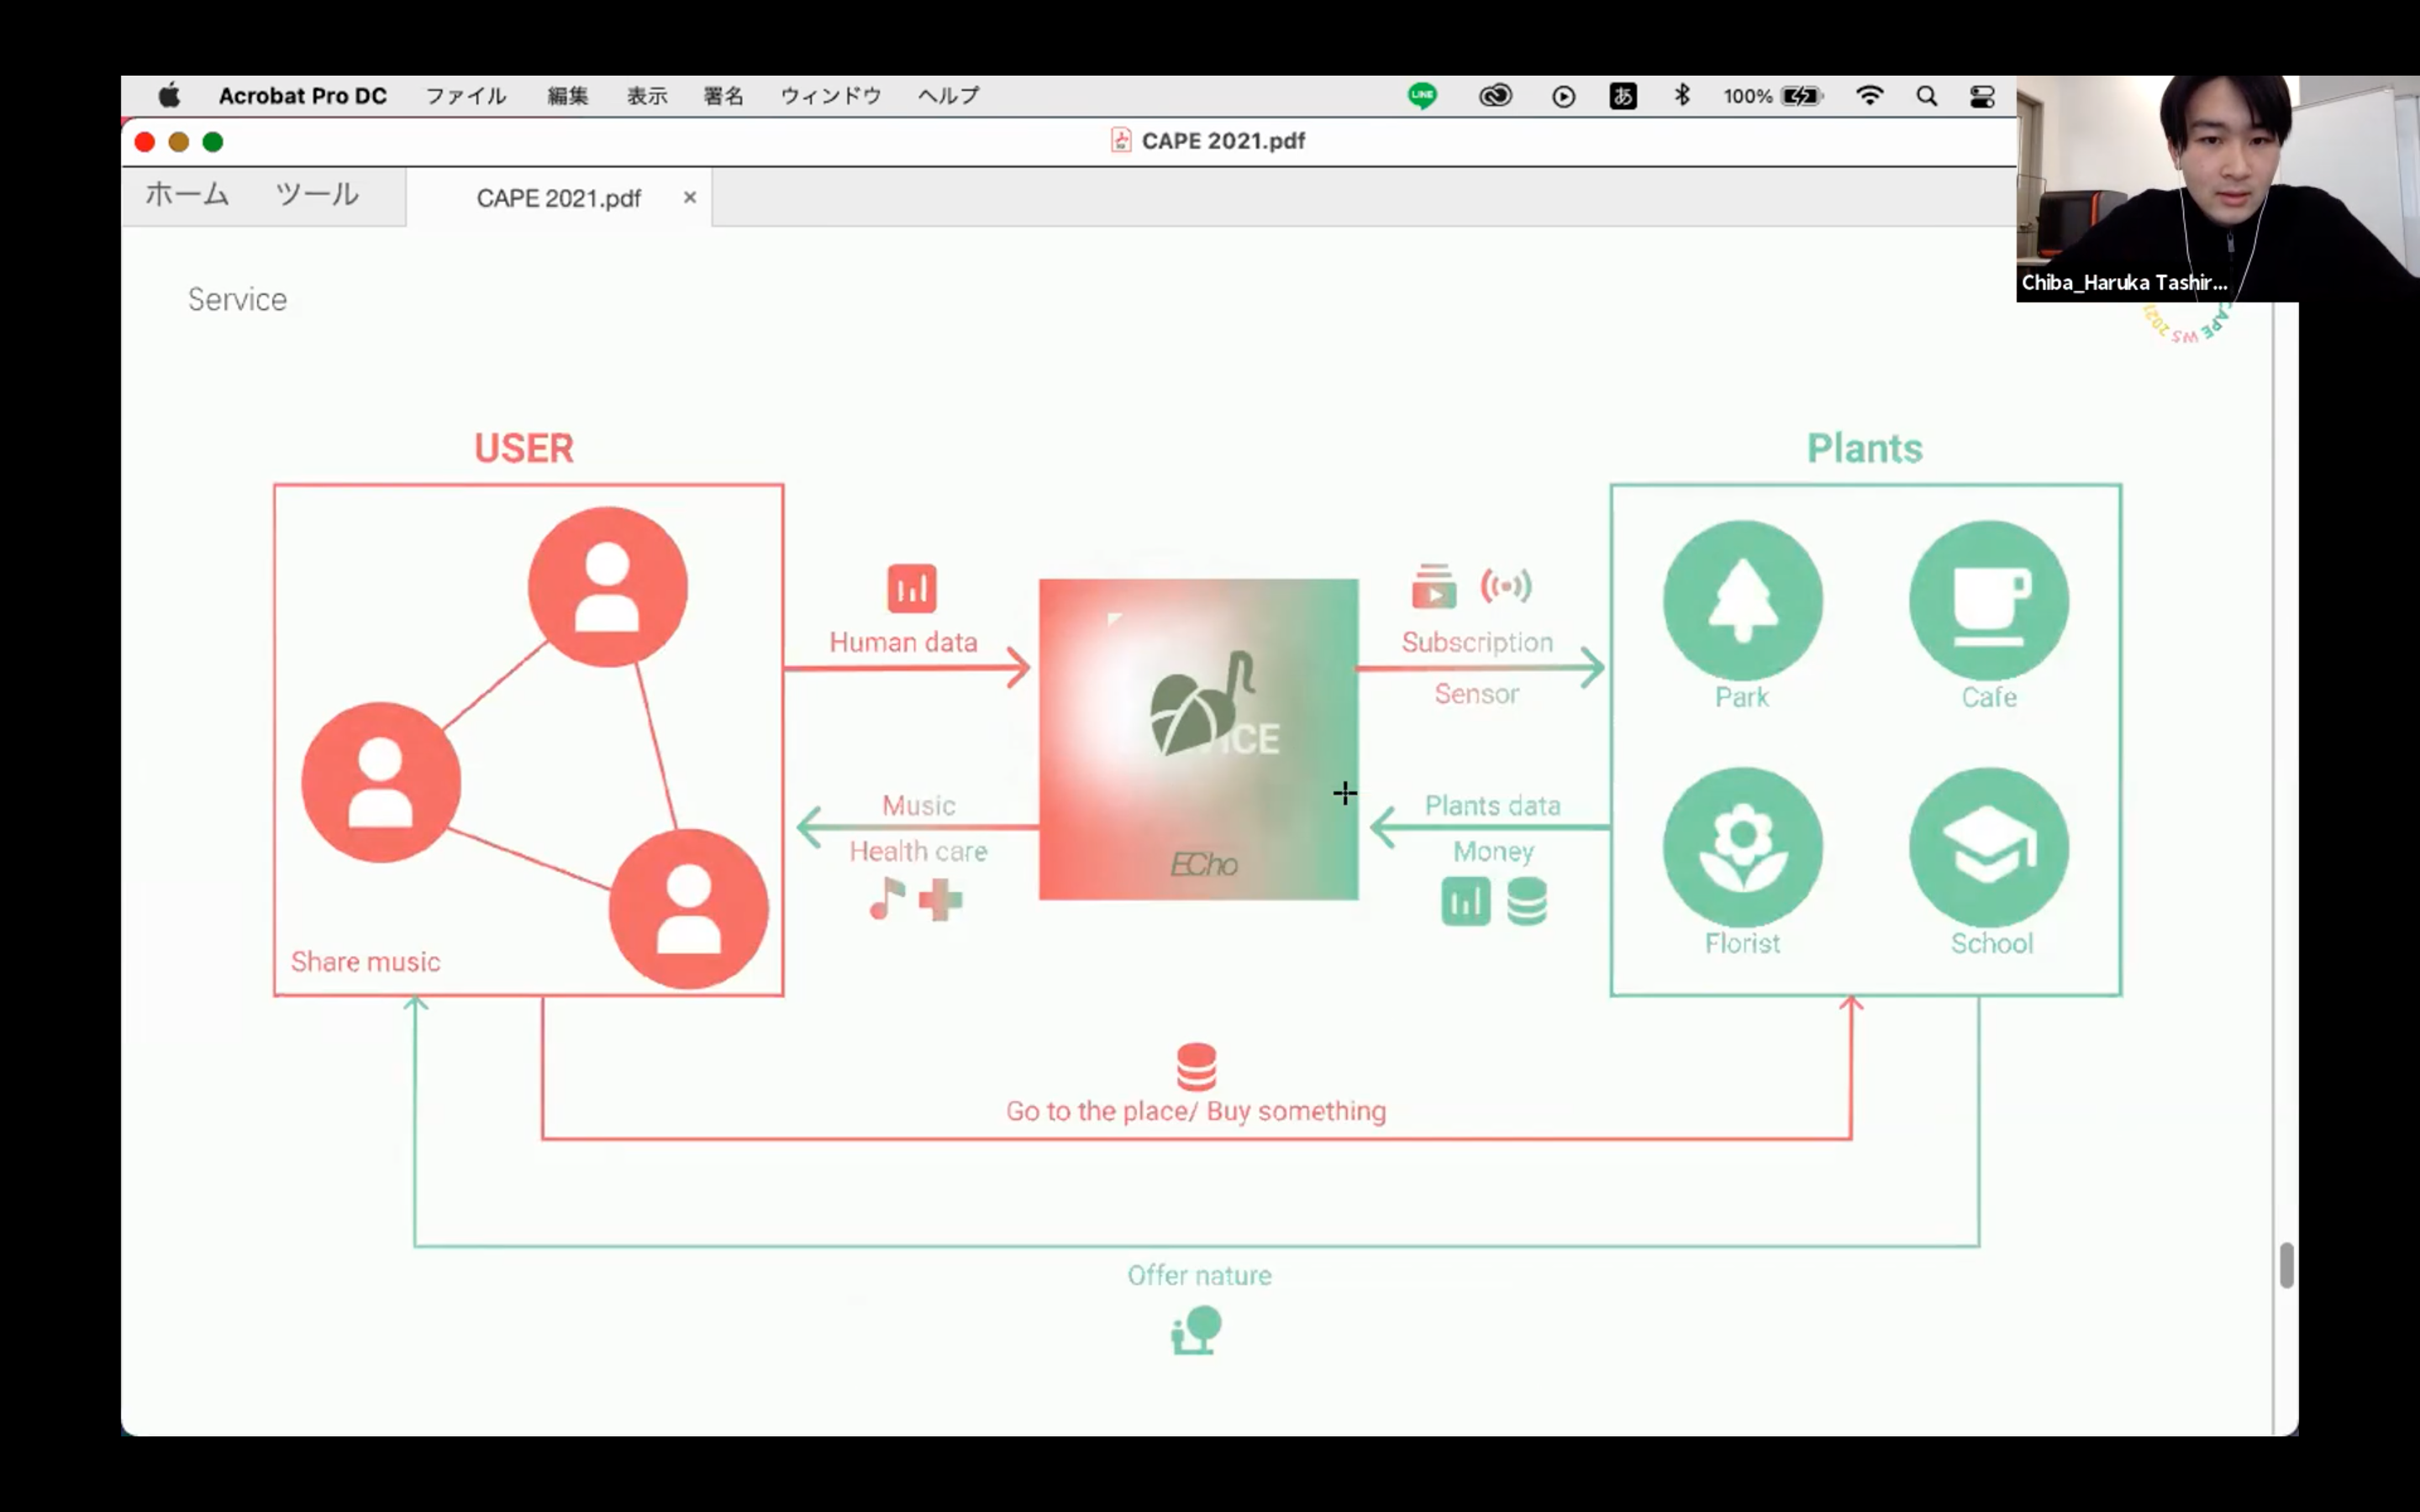Click the Subscription video stack icon
Image resolution: width=2420 pixels, height=1512 pixels.
(x=1434, y=586)
